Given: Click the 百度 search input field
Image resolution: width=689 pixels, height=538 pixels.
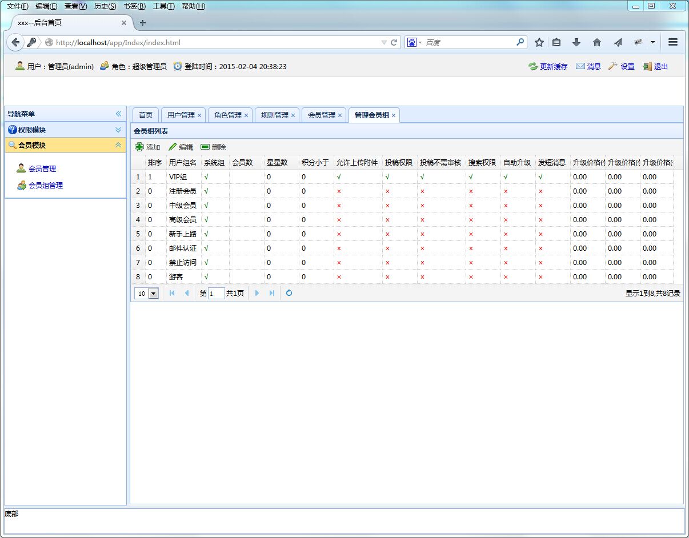Looking at the screenshot, I should coord(470,42).
